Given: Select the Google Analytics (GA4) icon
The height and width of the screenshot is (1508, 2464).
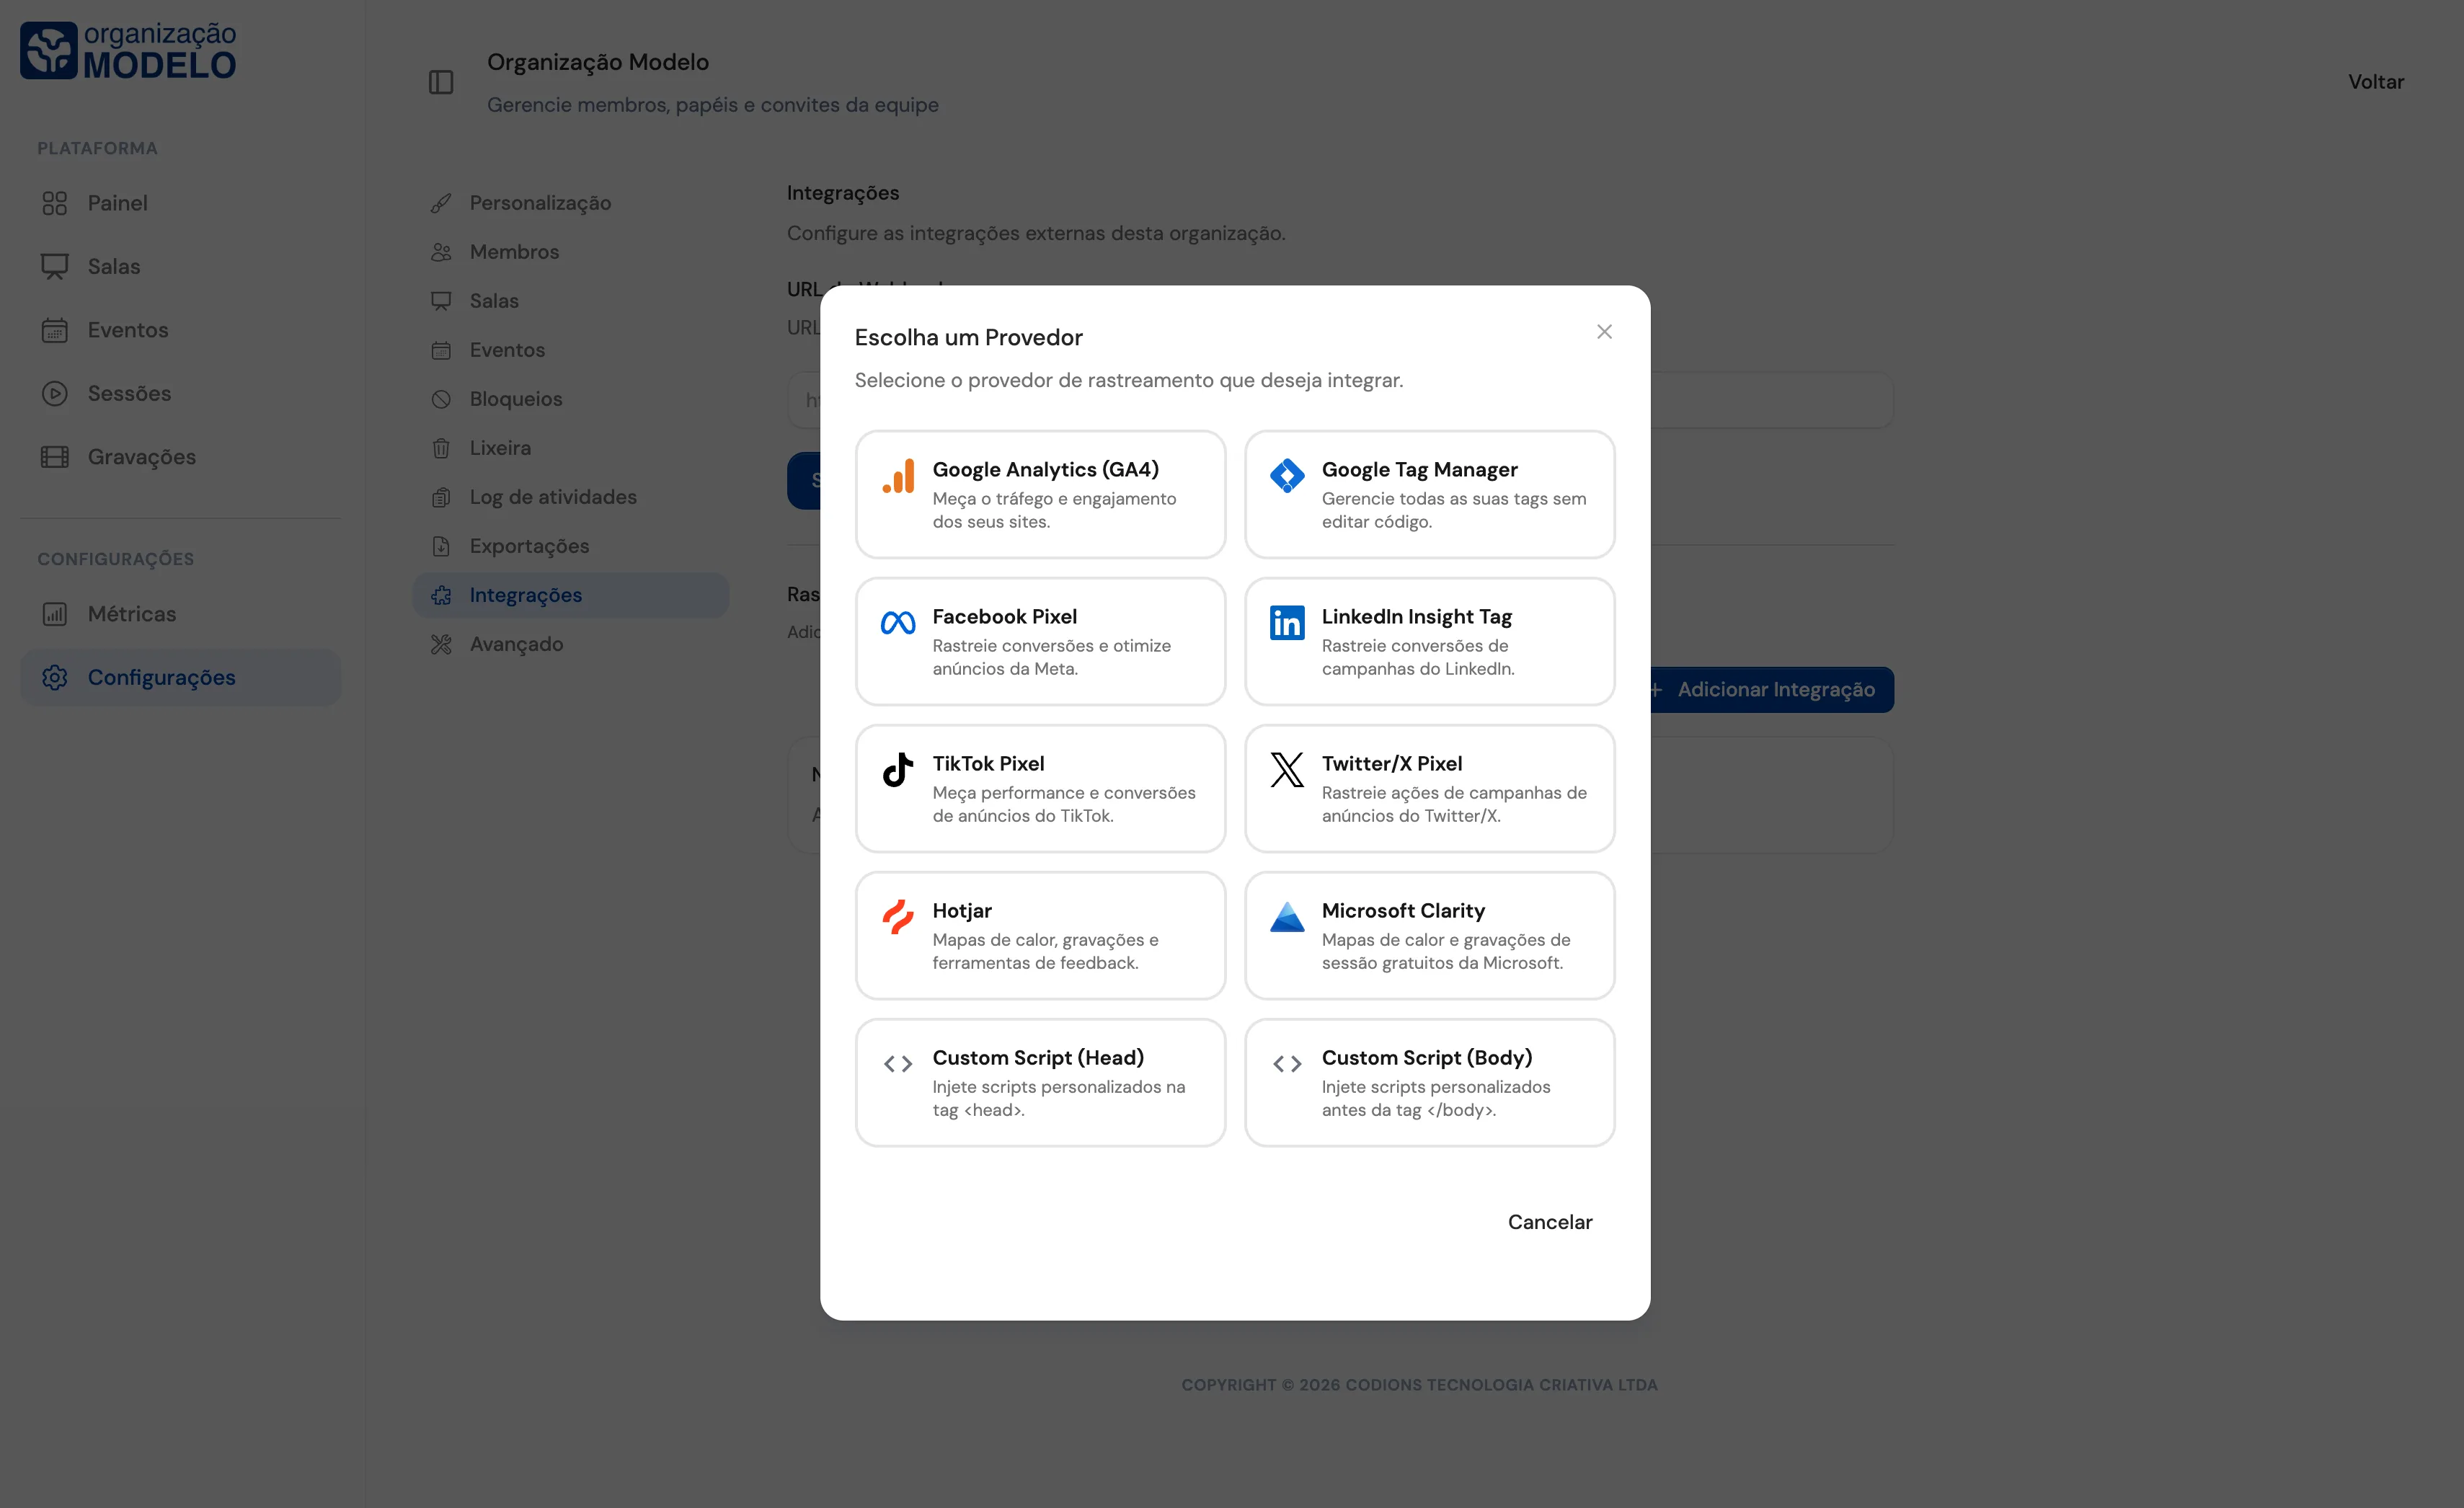Looking at the screenshot, I should [x=898, y=476].
